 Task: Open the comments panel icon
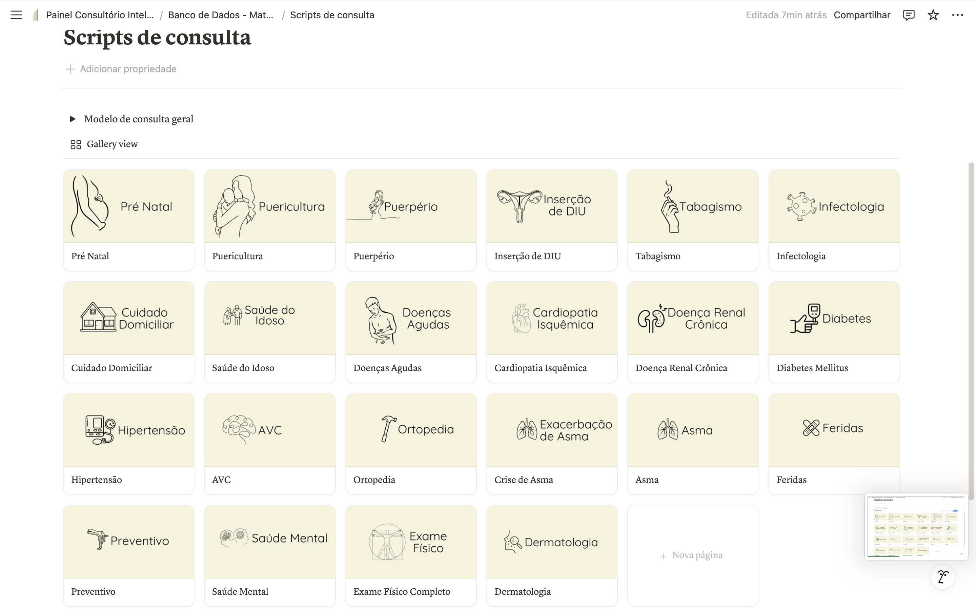point(908,15)
